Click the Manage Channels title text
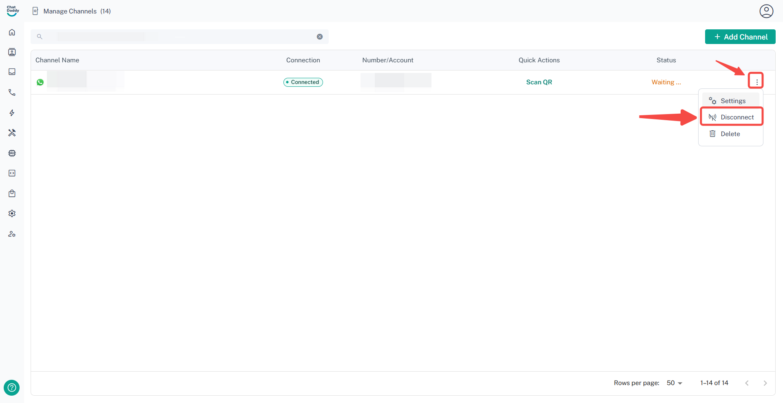The image size is (783, 403). [70, 11]
